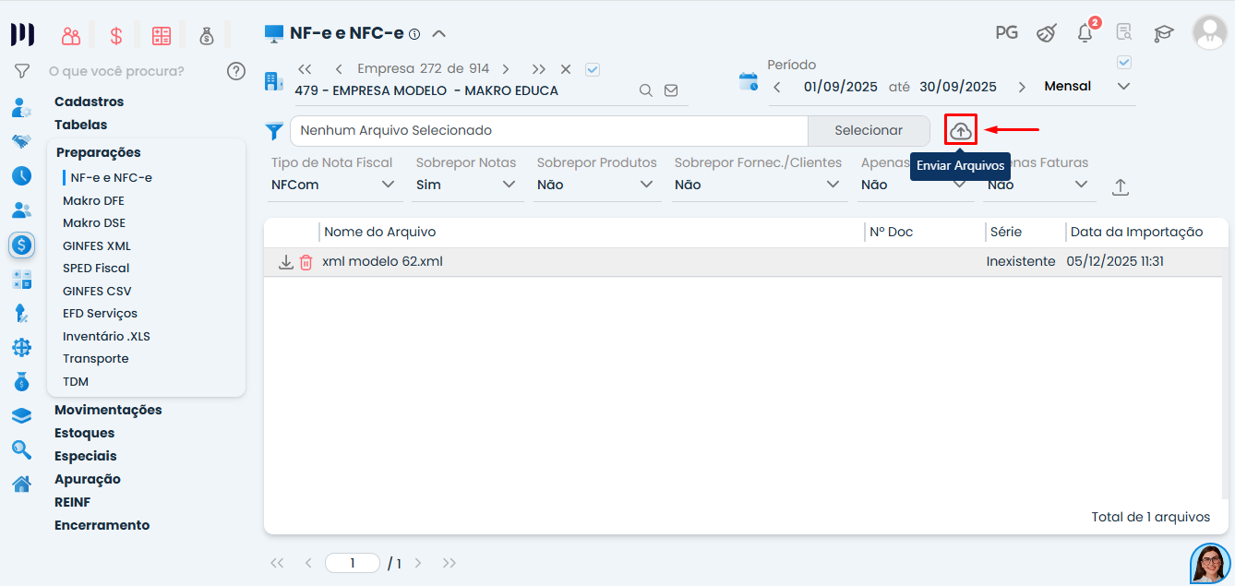The image size is (1235, 586).
Task: Open Sobrepor Notas dropdown
Action: point(466,185)
